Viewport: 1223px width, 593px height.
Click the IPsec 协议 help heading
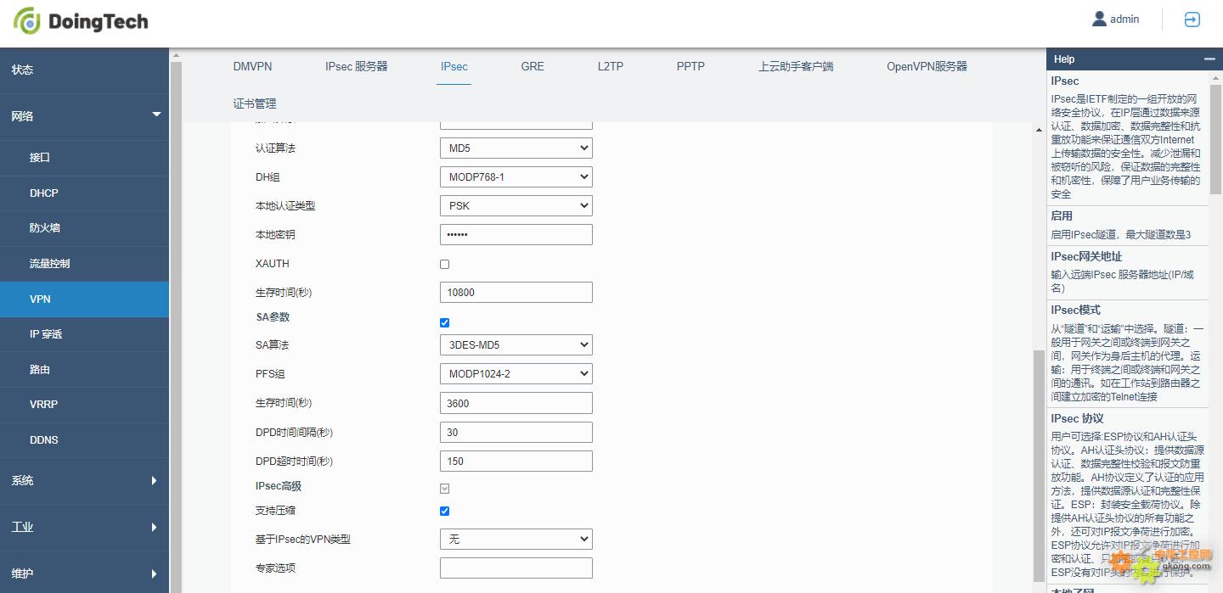[1077, 418]
